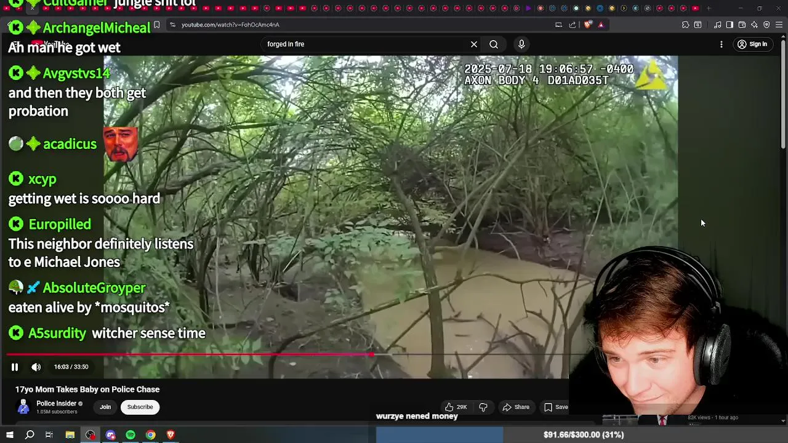Bookmark this page in the browser
Screen dimensions: 788x443
point(157,25)
